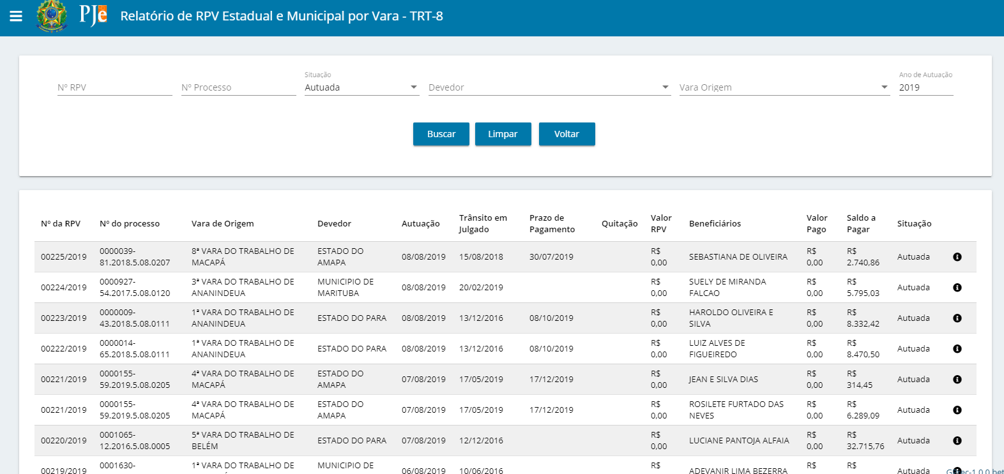
Task: Click the Autuação column header
Action: [x=421, y=224]
